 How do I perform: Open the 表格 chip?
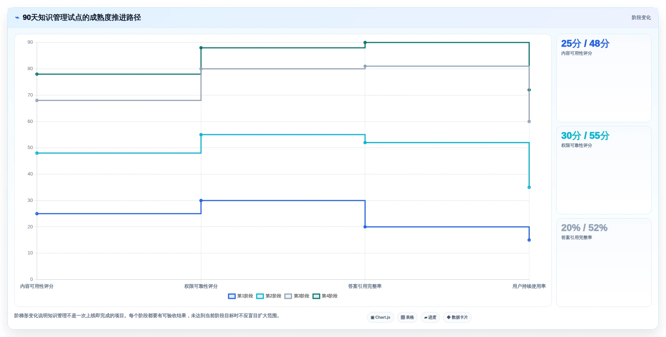pos(407,317)
